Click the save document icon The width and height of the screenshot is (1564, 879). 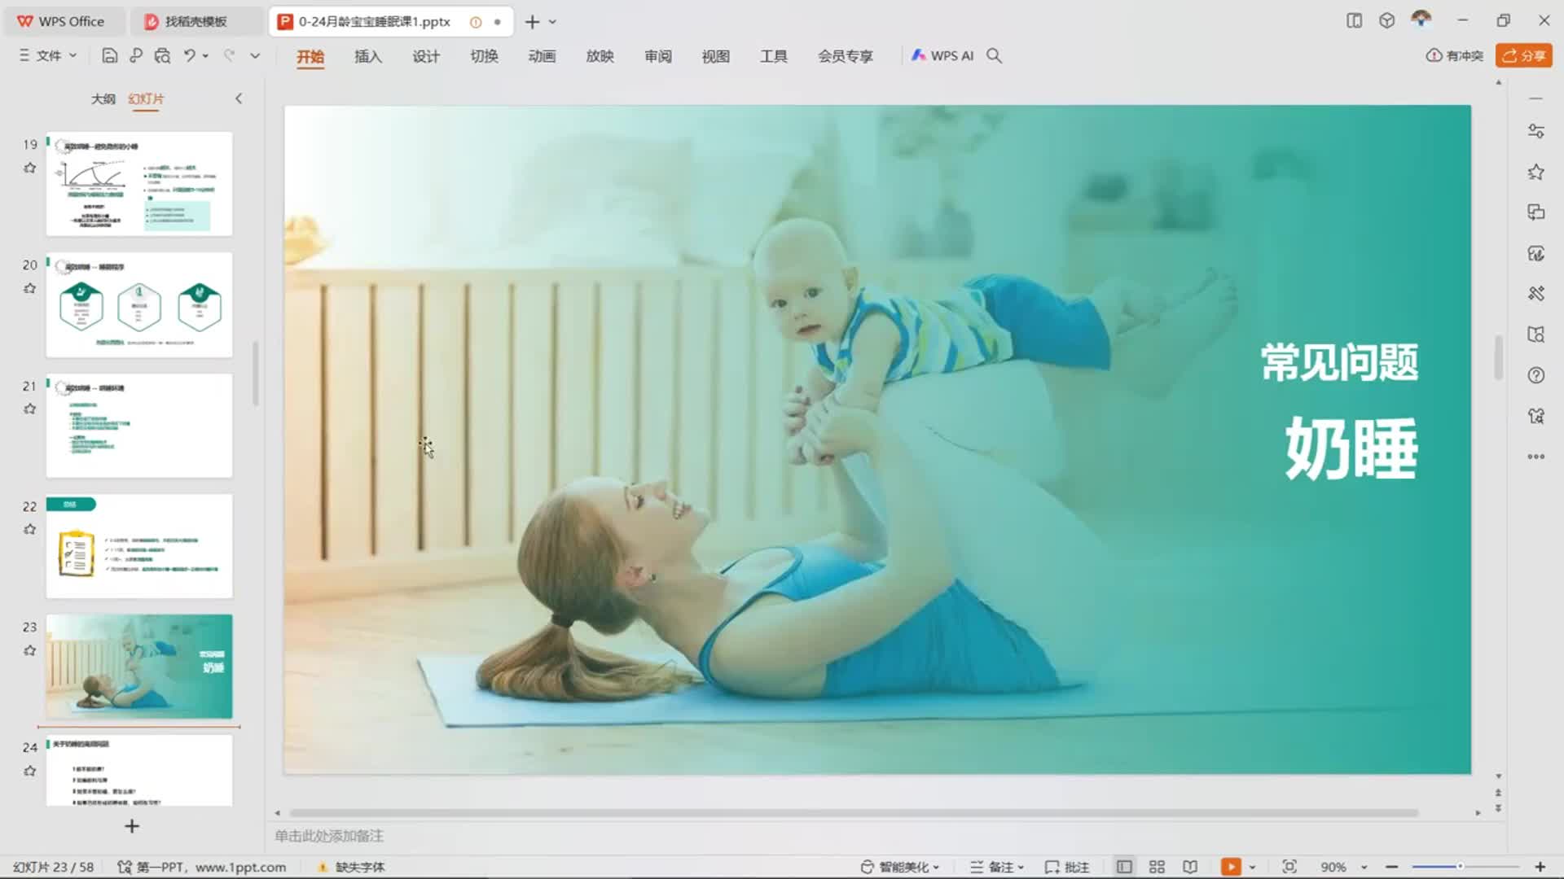(109, 55)
